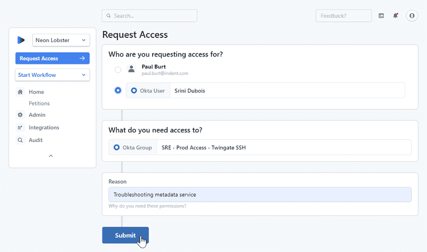Open the Neon Lobster workspace dropdown
The image size is (427, 252).
click(x=61, y=40)
